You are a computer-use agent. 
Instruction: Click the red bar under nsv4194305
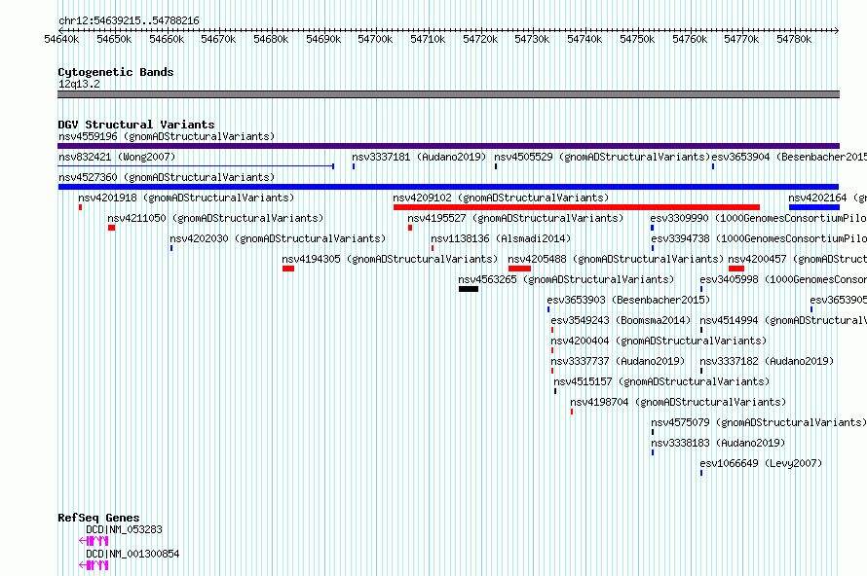[x=288, y=269]
